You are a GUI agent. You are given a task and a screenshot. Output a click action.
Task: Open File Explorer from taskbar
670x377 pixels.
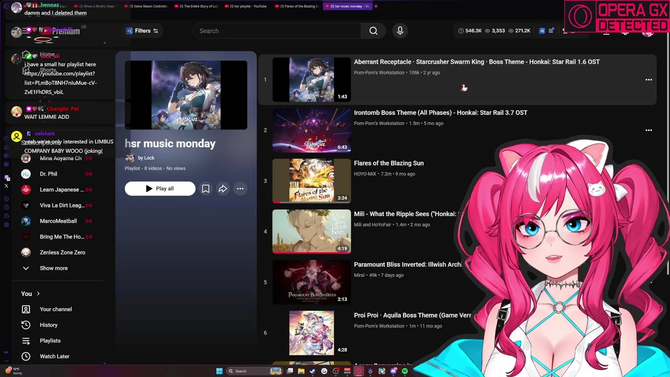pos(301,371)
